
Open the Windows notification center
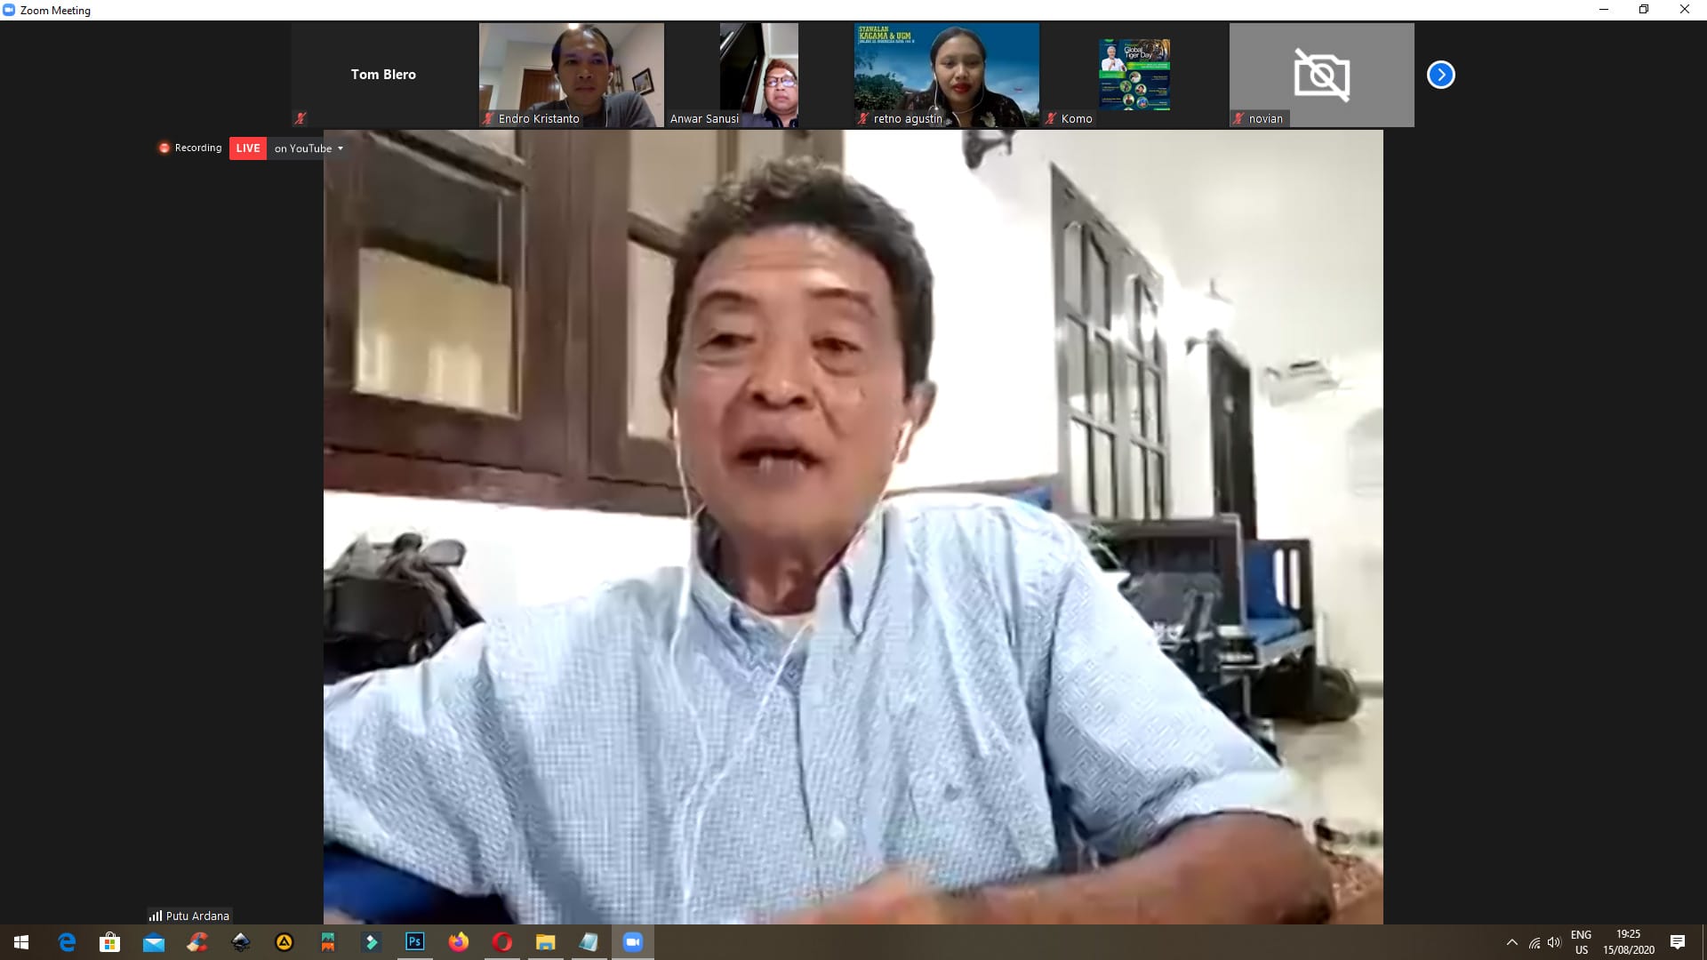(1678, 942)
